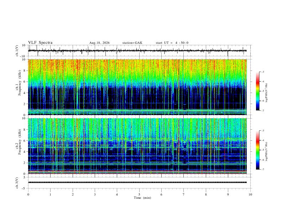The height and width of the screenshot is (218, 282).
Task: Click the 9 minute tick on time axis
Action: click(228, 194)
